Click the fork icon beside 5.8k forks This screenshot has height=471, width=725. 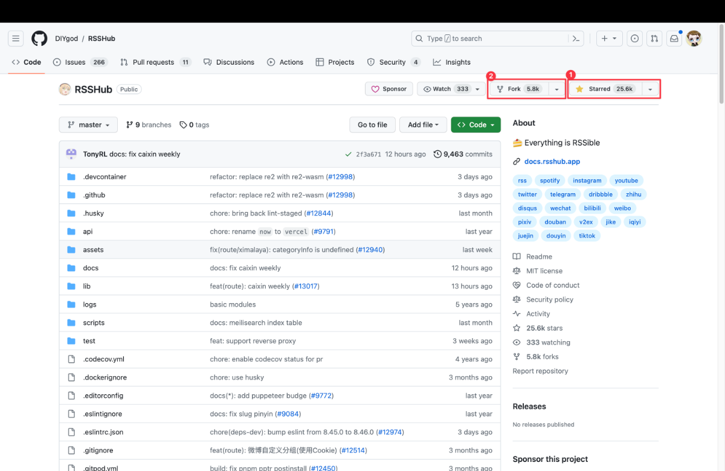pos(517,357)
